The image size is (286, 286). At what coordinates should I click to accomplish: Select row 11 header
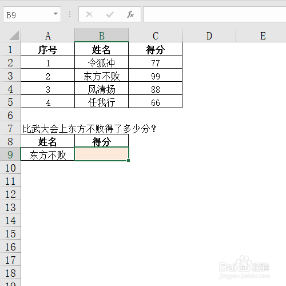10,181
